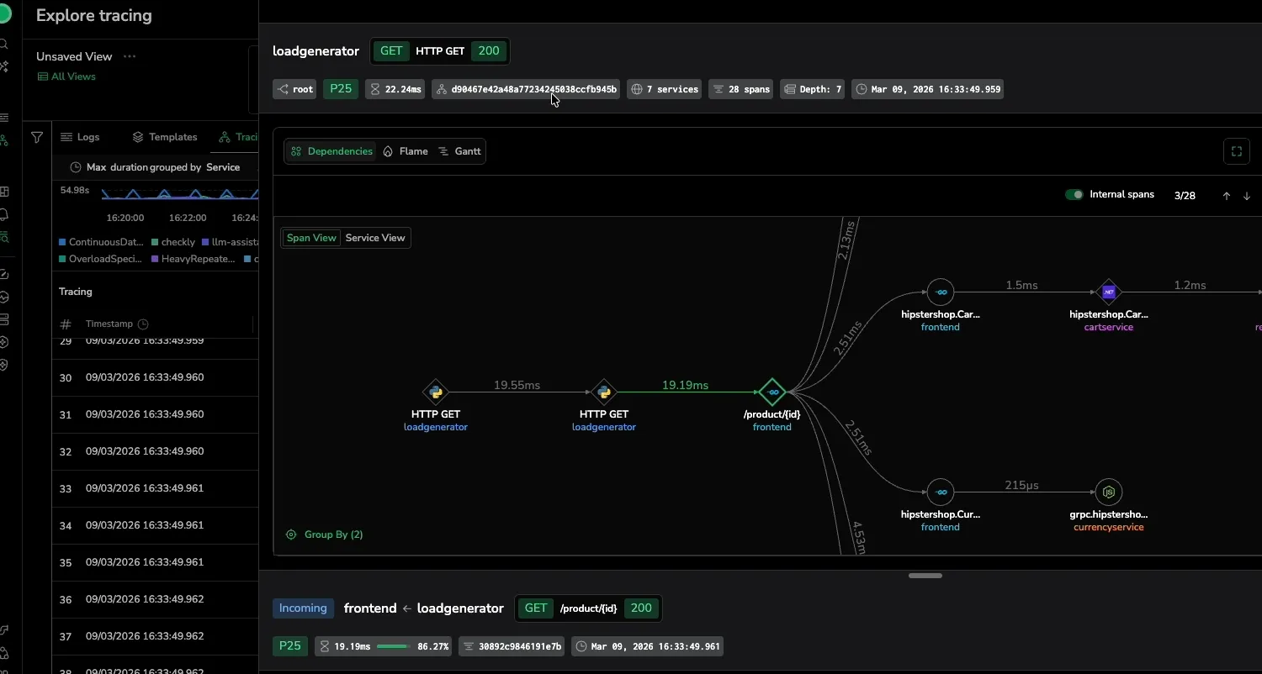Switch to Service View
Viewport: 1262px width, 674px height.
point(375,238)
